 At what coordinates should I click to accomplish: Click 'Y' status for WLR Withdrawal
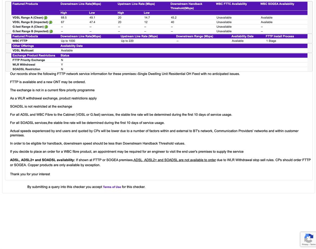(x=62, y=65)
